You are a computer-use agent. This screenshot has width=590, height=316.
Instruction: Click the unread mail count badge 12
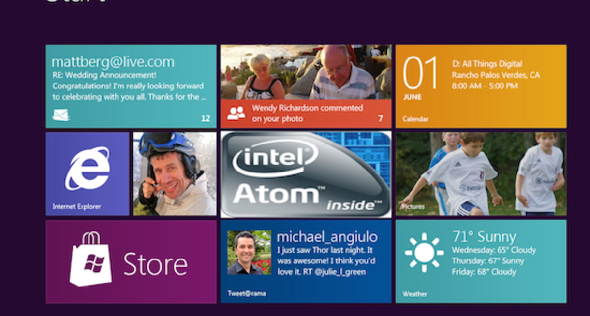(x=206, y=118)
